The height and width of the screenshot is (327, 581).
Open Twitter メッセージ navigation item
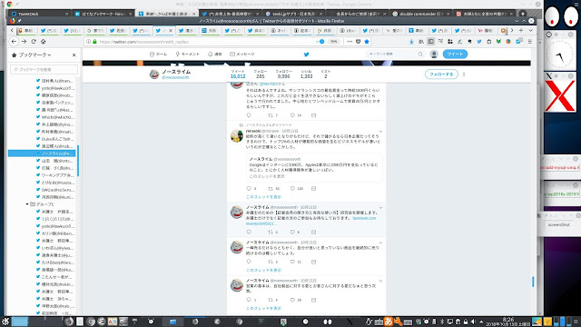click(x=242, y=54)
